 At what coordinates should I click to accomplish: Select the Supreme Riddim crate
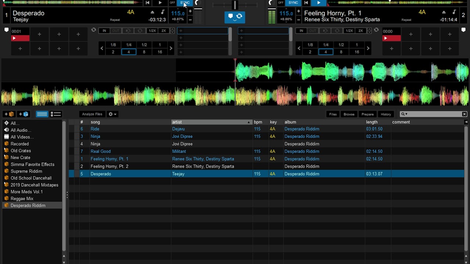pyautogui.click(x=32, y=171)
